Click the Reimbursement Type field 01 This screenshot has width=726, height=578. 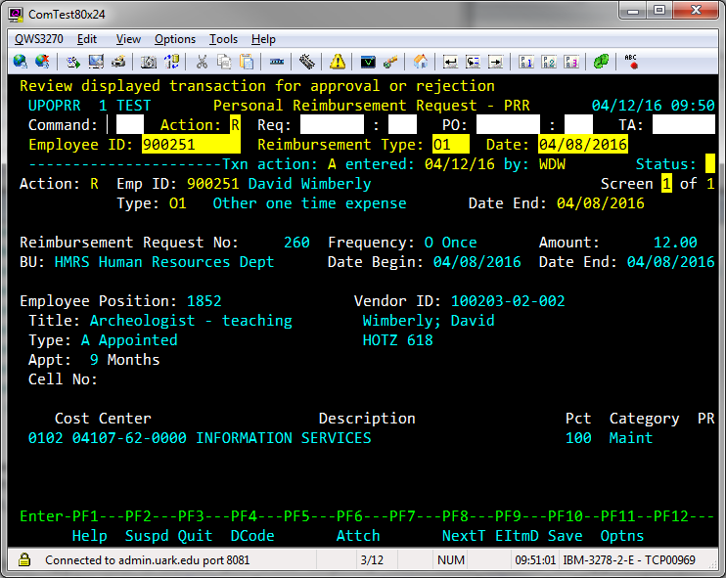click(450, 145)
